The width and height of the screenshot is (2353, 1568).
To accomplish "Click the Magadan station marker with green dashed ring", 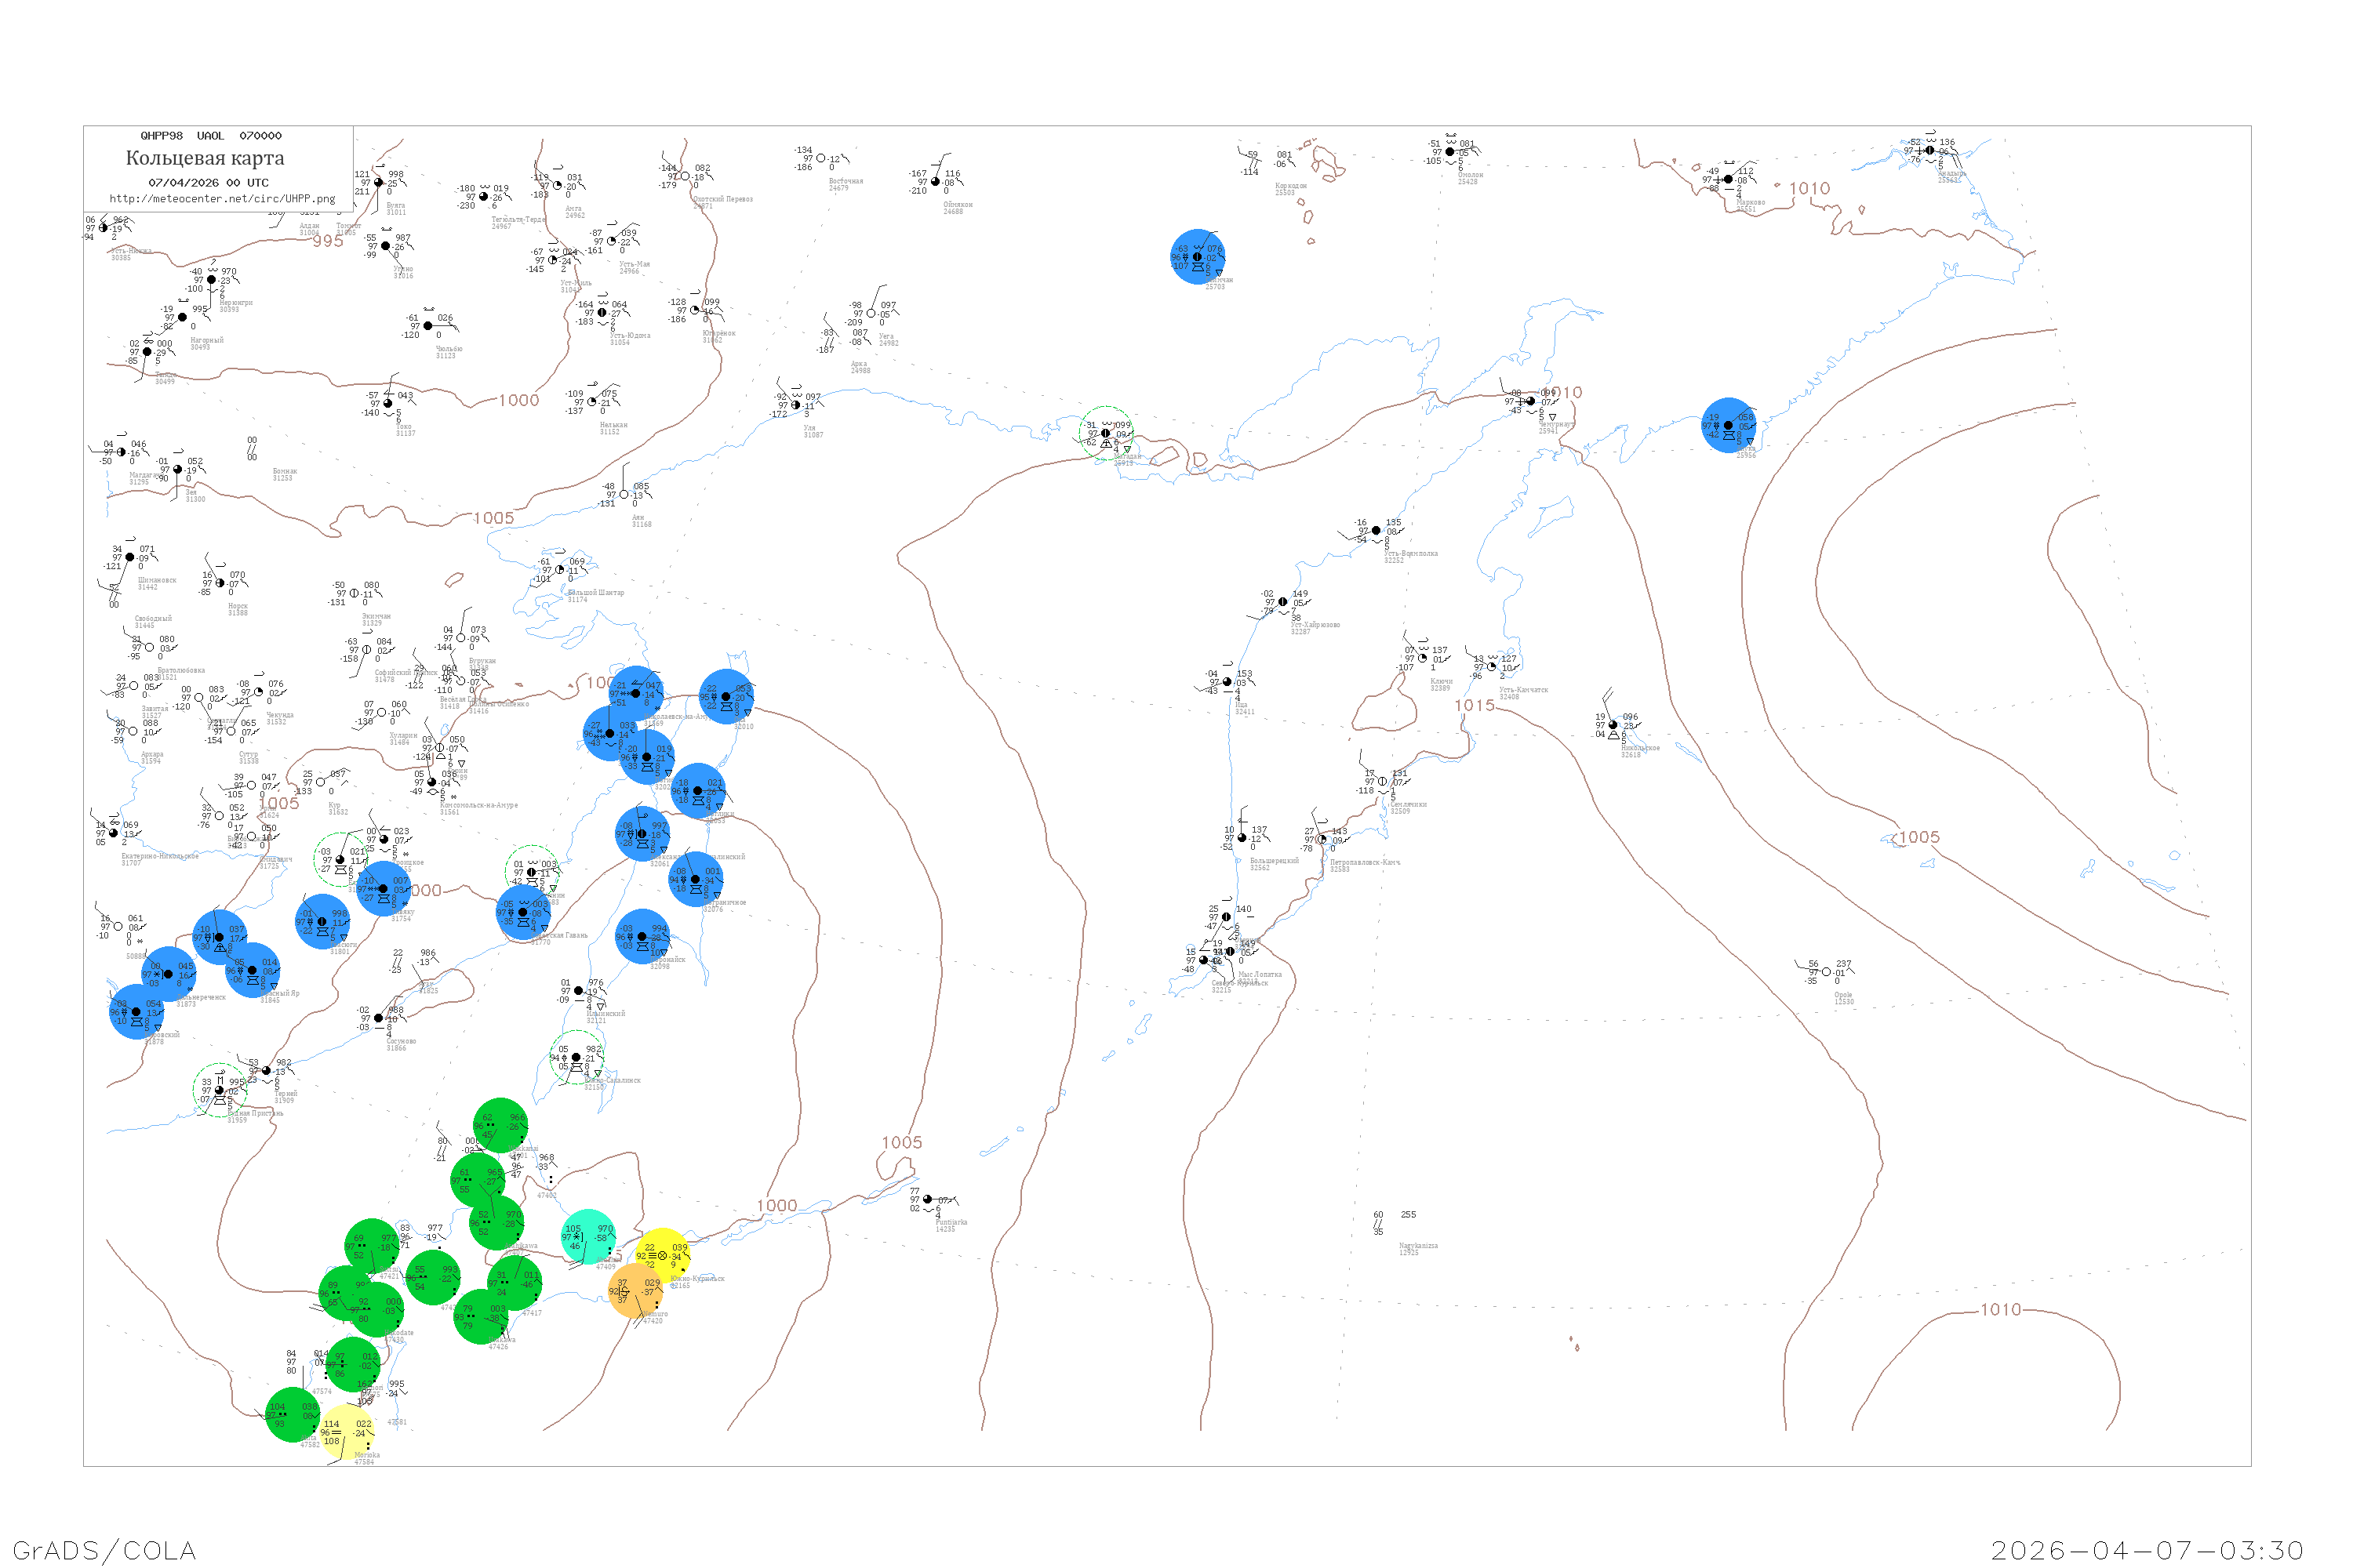I will tap(1105, 433).
